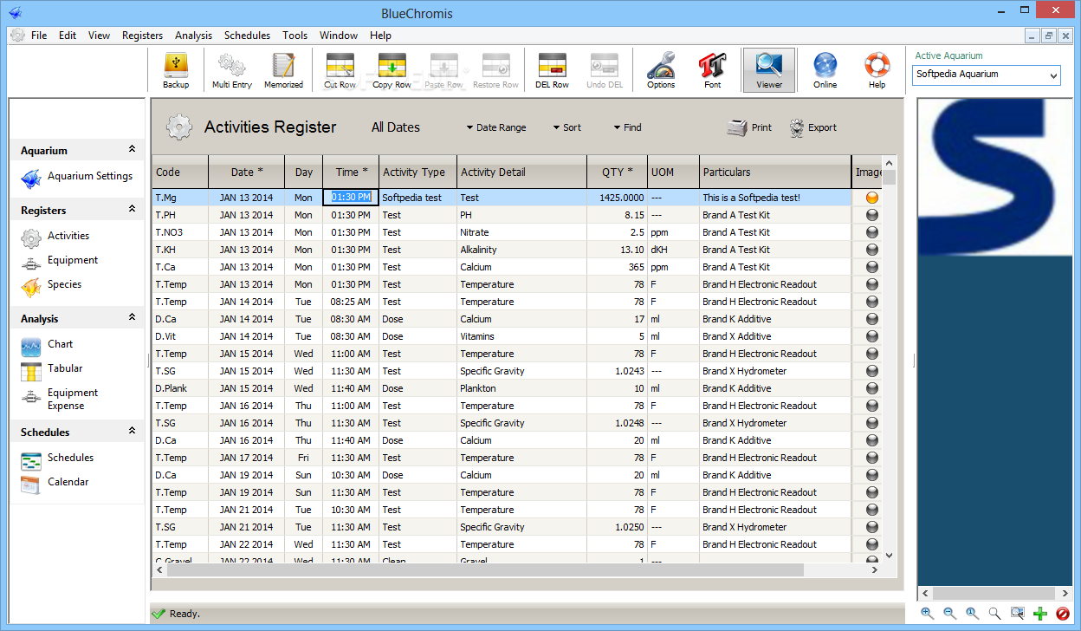The width and height of the screenshot is (1081, 631).
Task: Open the Multi Entry tool
Action: pyautogui.click(x=231, y=70)
